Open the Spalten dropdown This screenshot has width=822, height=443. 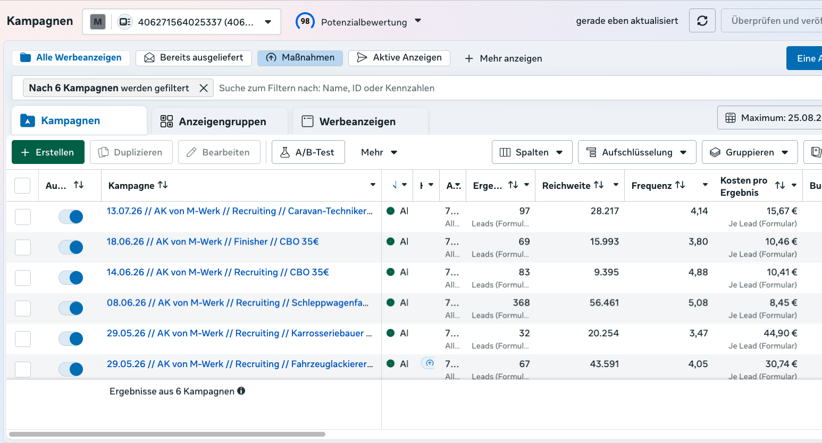(532, 152)
